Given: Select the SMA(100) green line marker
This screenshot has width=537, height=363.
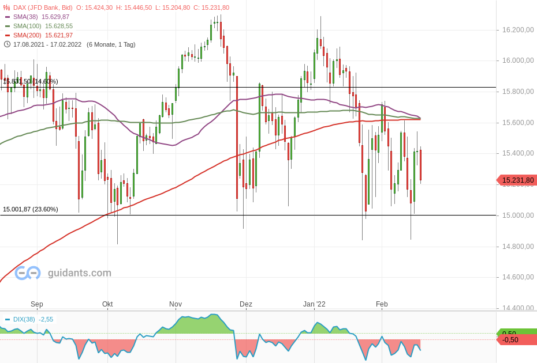Looking at the screenshot, I should coord(8,26).
